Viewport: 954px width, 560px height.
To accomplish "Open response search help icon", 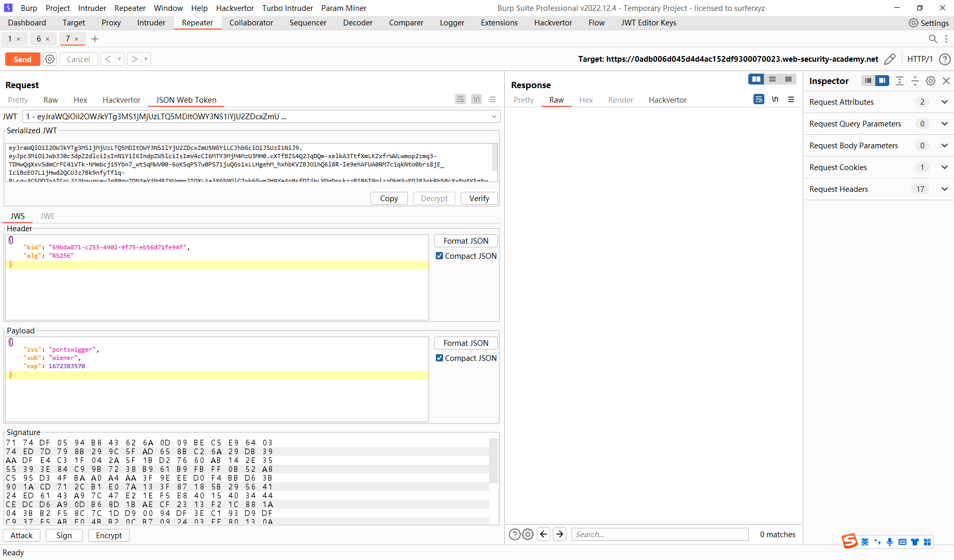I will (515, 535).
